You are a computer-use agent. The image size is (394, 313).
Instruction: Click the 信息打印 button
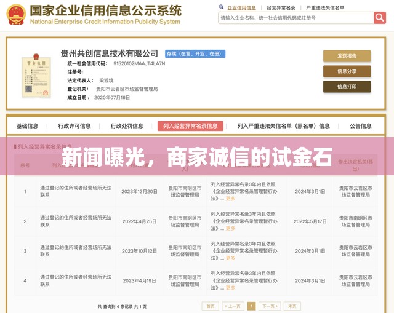[347, 87]
